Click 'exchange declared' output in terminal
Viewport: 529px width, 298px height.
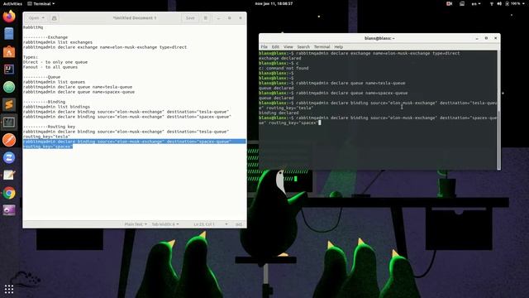[x=279, y=58]
